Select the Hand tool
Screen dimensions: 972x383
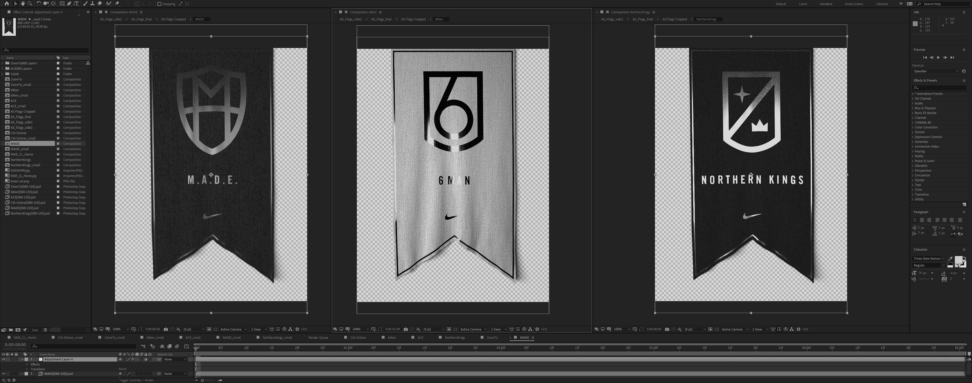pyautogui.click(x=23, y=3)
